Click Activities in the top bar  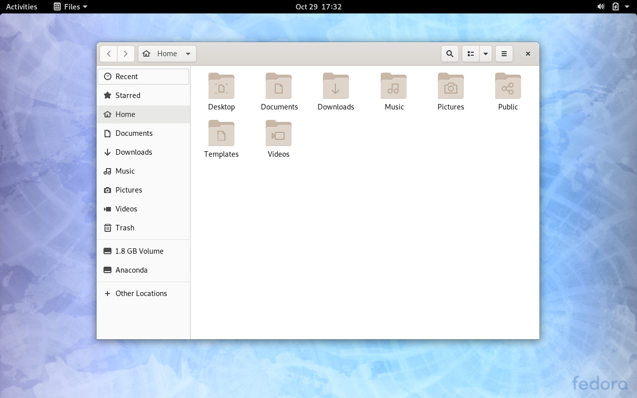21,6
